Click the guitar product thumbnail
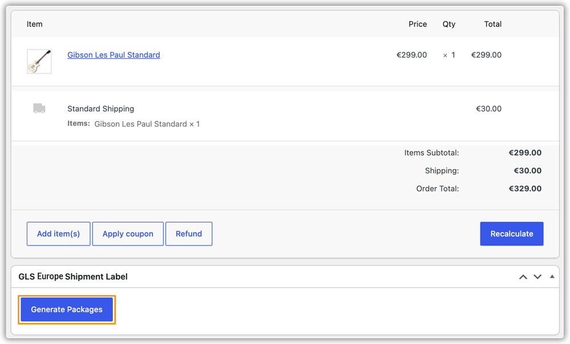Viewport: 570px width, 344px height. (39, 62)
